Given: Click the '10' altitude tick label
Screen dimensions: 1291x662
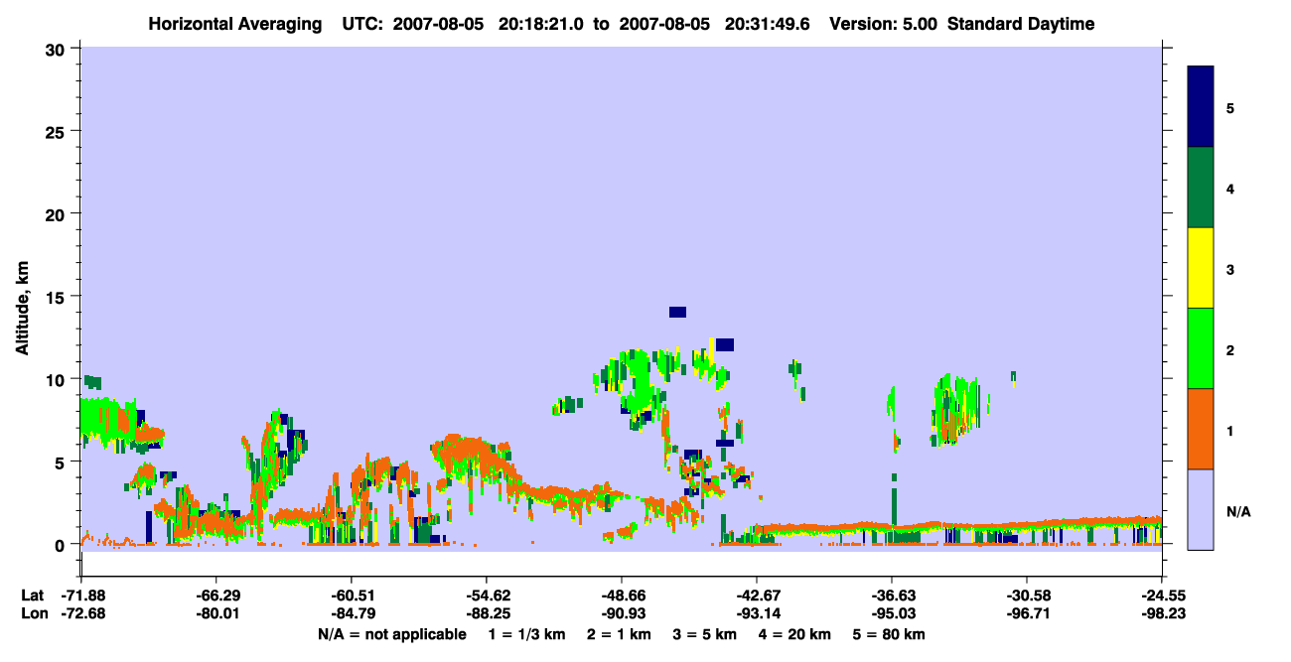Looking at the screenshot, I should click(x=58, y=379).
